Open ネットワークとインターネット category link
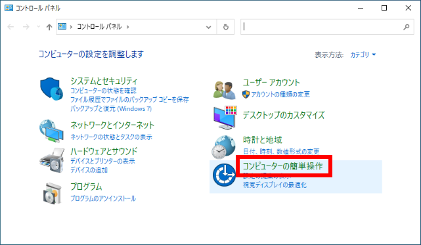The image size is (421, 245). pyautogui.click(x=112, y=125)
